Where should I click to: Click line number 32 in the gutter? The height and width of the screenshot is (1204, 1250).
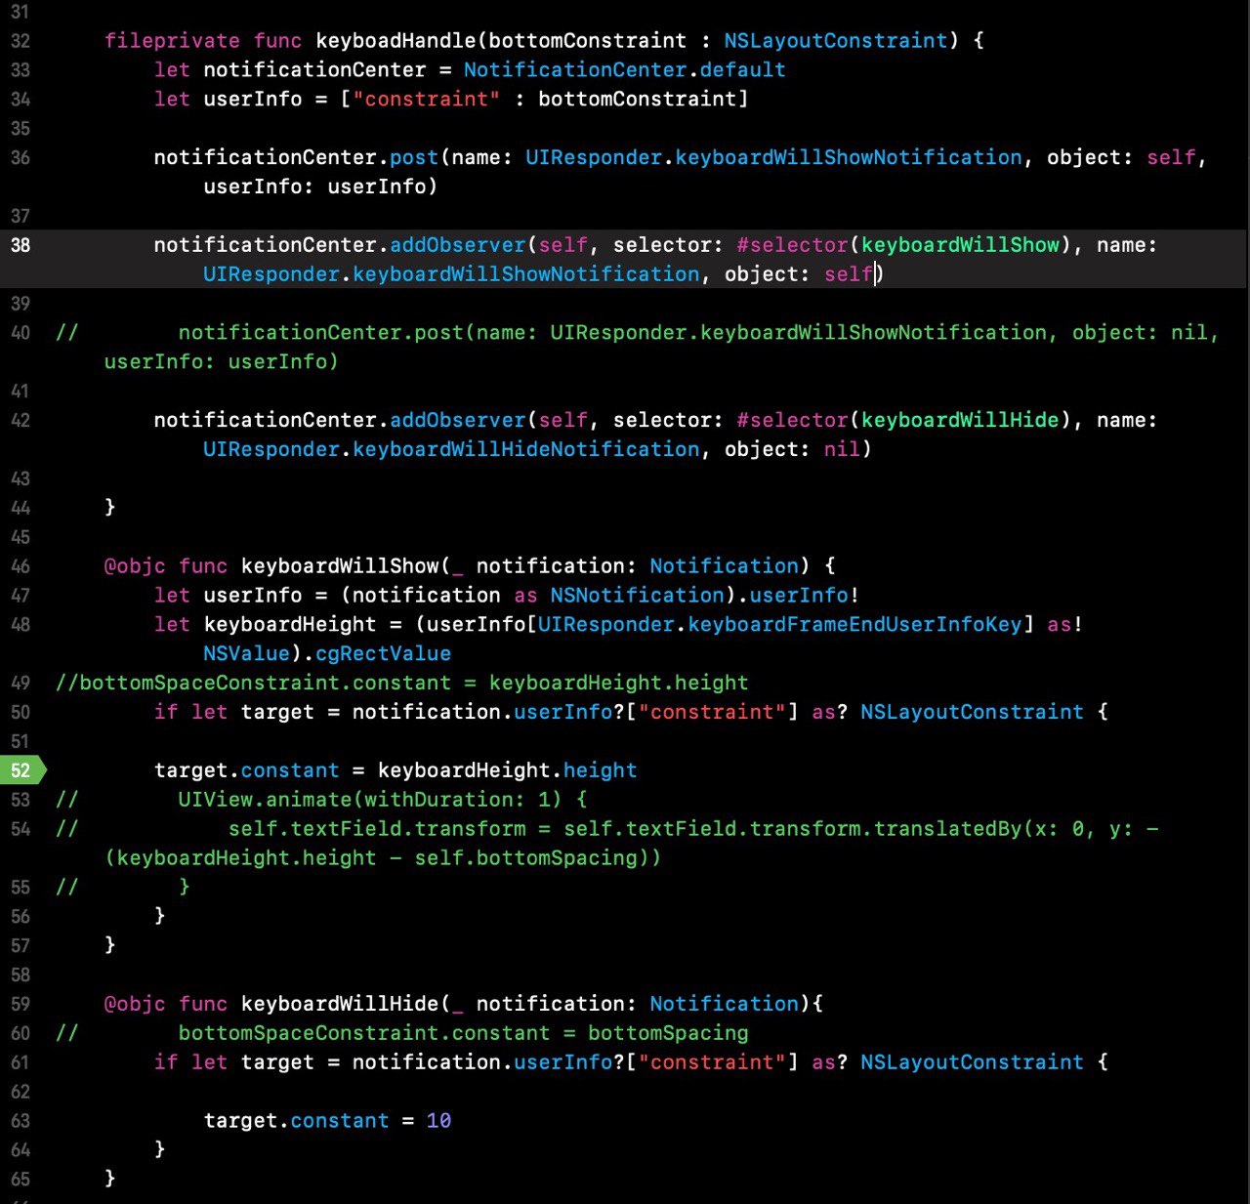coord(21,41)
